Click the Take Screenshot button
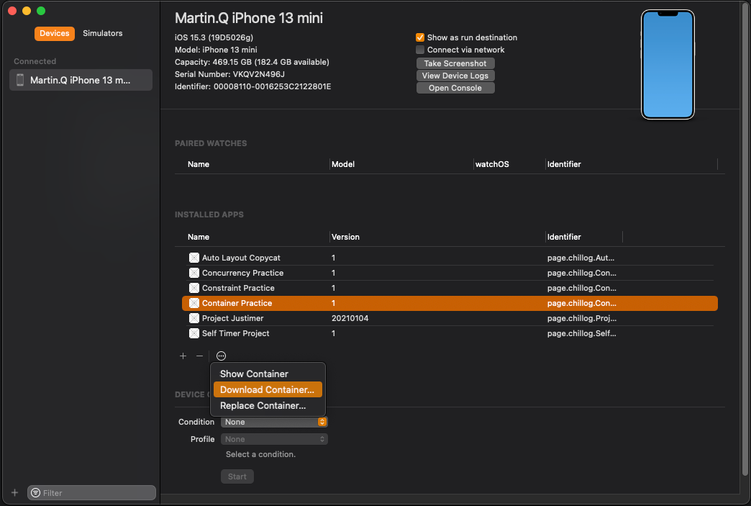This screenshot has height=506, width=751. (455, 63)
